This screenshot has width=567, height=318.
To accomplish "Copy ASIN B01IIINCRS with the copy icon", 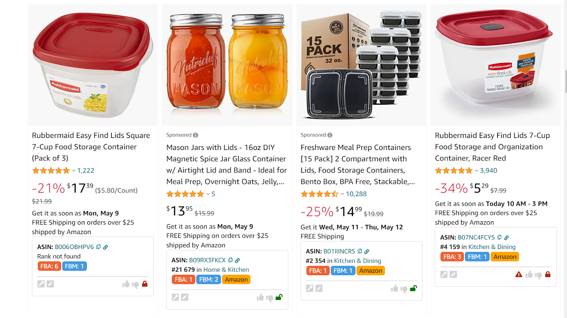I will click(x=360, y=251).
